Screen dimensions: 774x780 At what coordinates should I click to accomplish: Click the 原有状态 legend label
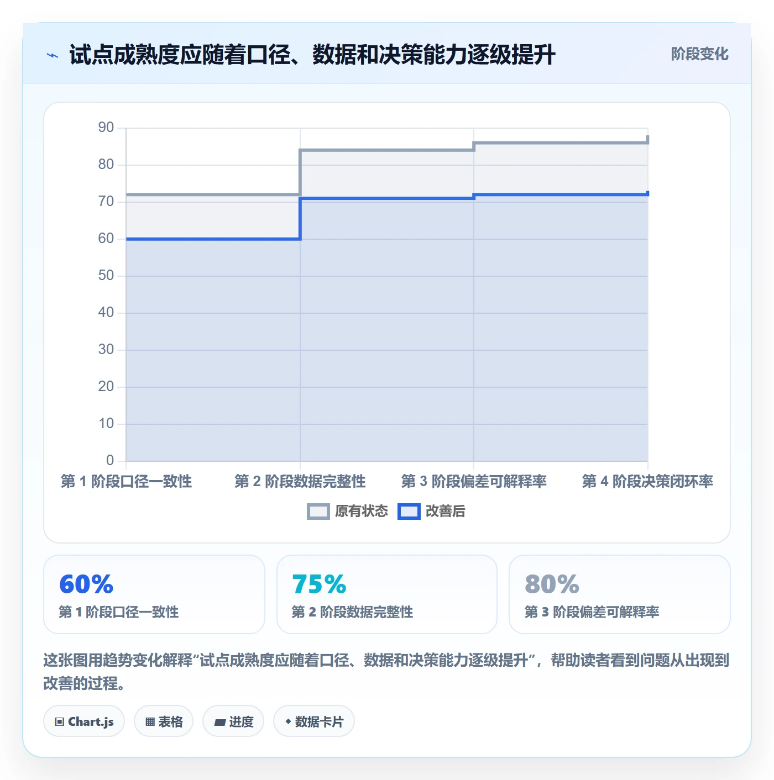pyautogui.click(x=362, y=512)
